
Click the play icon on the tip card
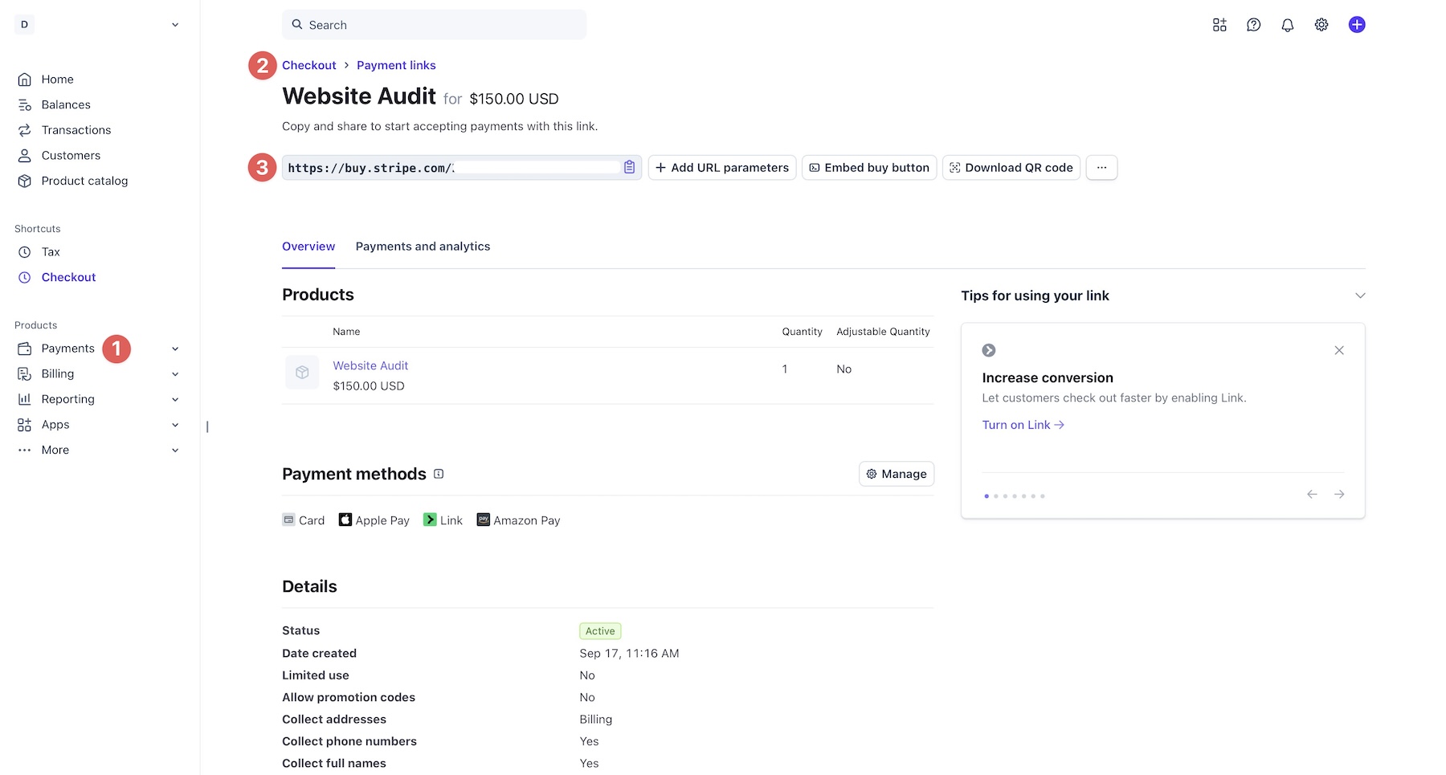click(x=989, y=350)
